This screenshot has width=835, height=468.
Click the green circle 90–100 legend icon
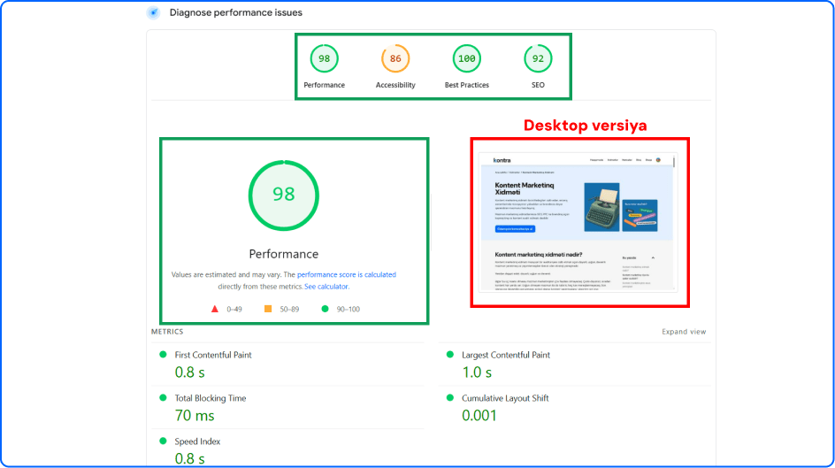point(325,309)
